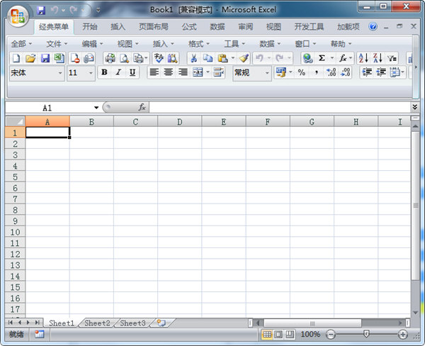Select the Sheet3 tab
425x346 pixels.
pos(133,323)
